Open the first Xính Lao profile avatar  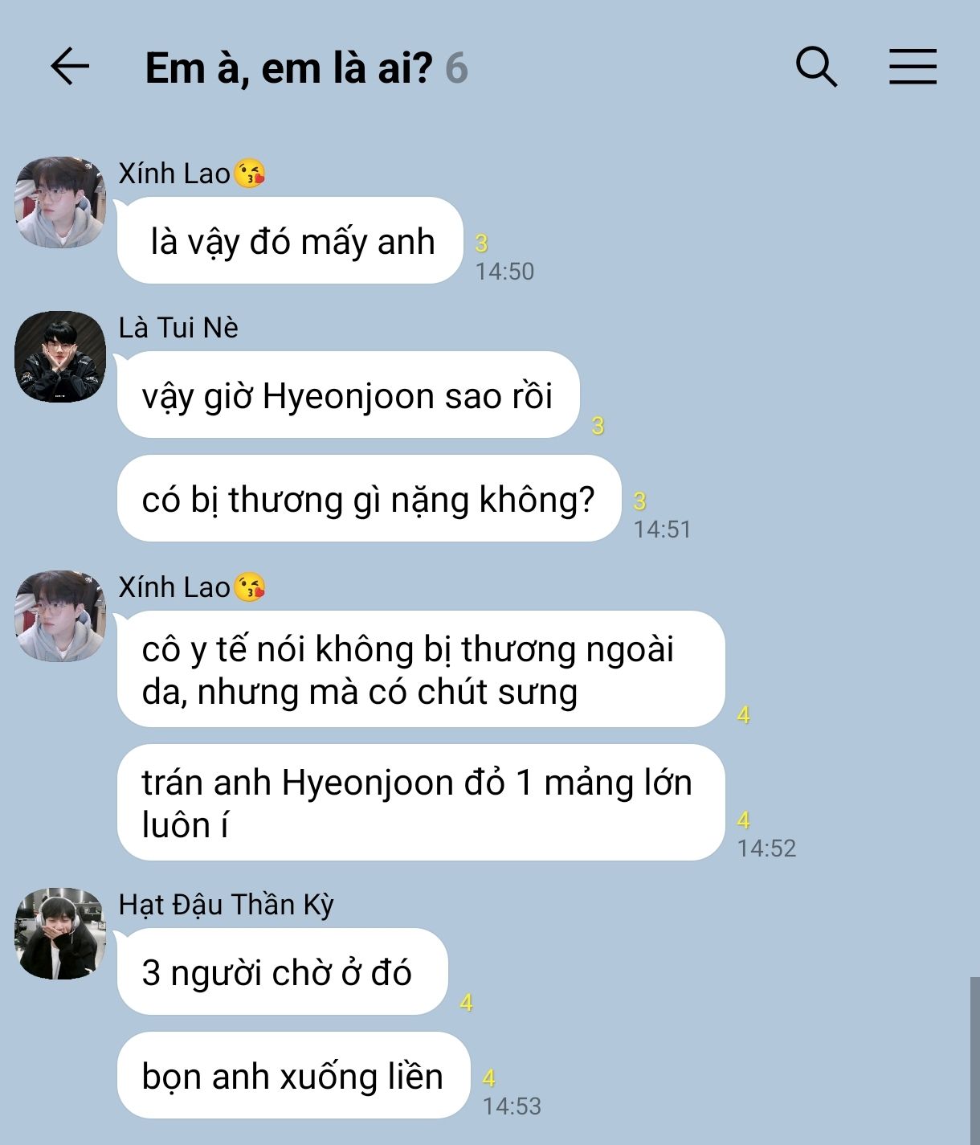click(60, 202)
